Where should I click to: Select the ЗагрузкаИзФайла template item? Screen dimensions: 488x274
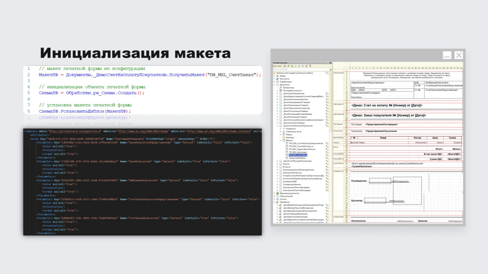pyautogui.click(x=297, y=158)
